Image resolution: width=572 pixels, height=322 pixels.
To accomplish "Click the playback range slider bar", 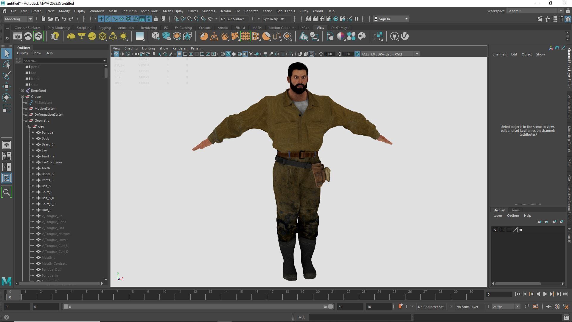I will tap(198, 307).
